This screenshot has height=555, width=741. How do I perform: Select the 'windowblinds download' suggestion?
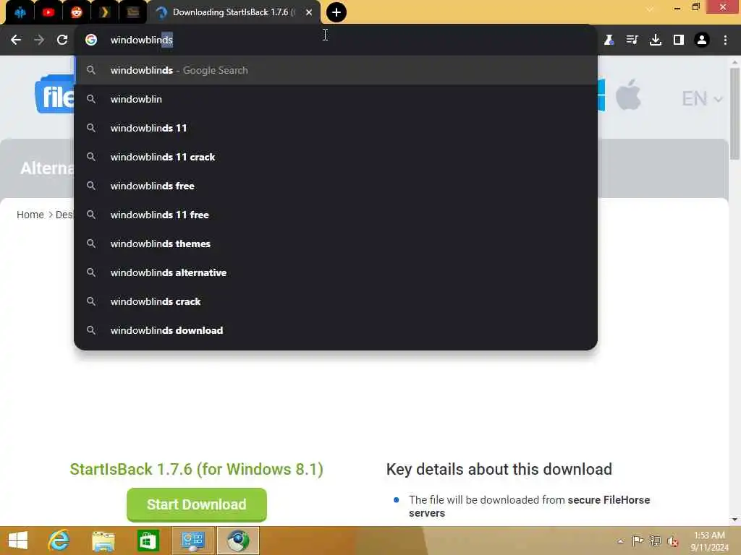tap(336, 330)
